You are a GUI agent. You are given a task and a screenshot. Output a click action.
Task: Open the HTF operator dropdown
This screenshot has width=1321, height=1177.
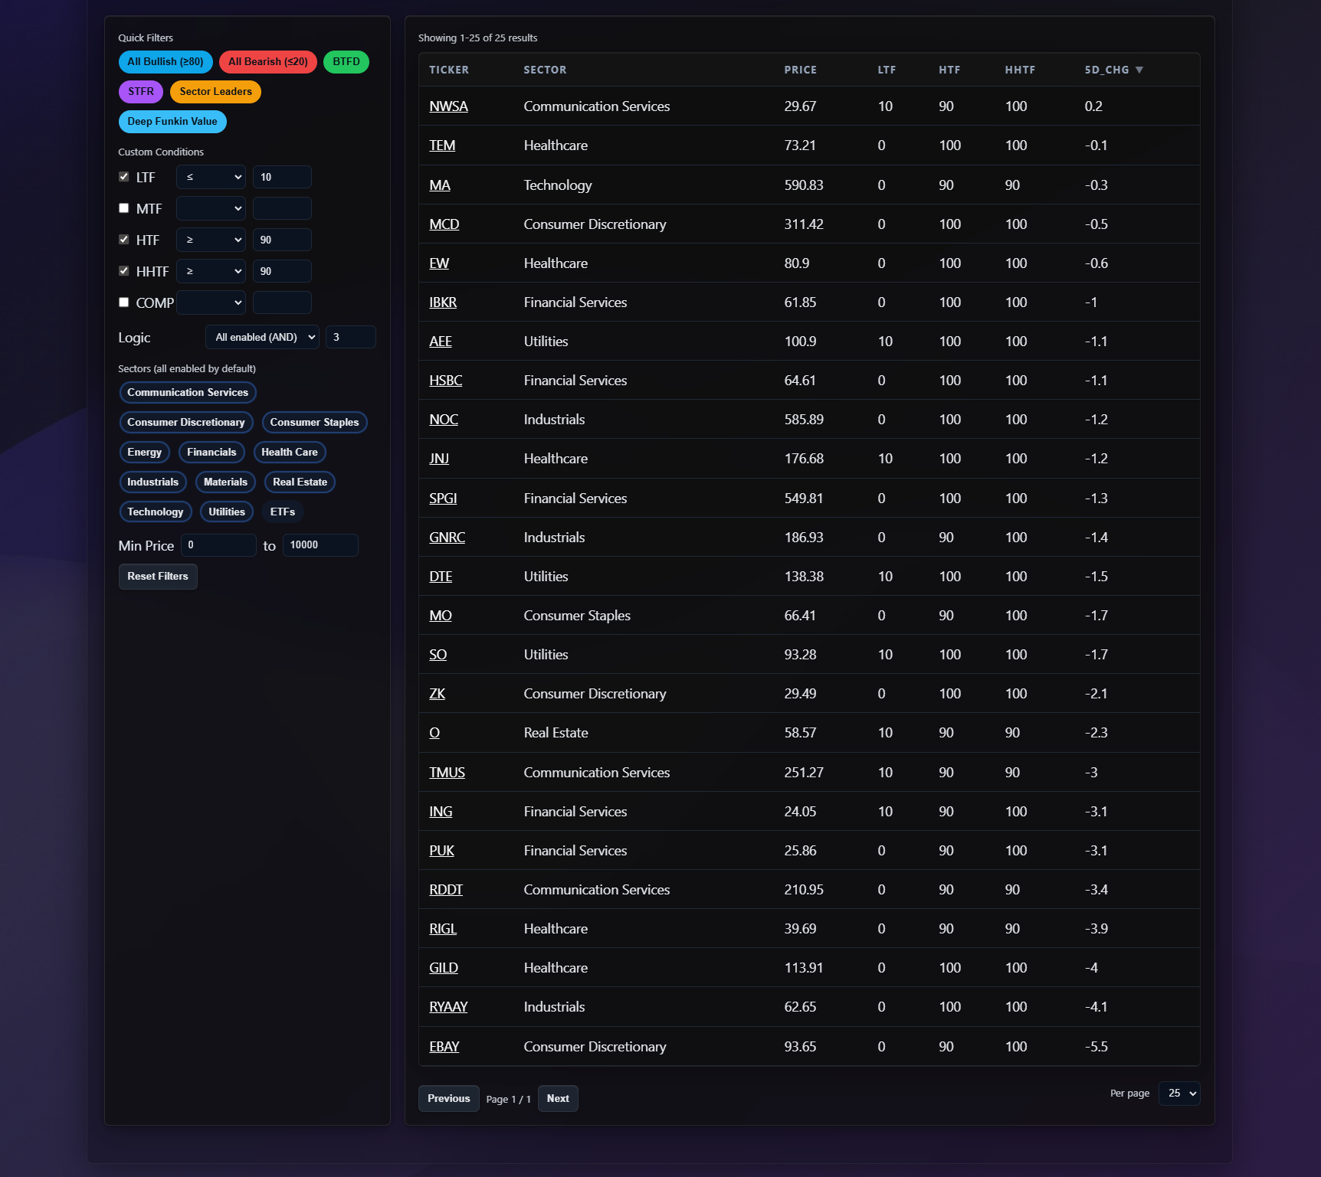point(211,240)
